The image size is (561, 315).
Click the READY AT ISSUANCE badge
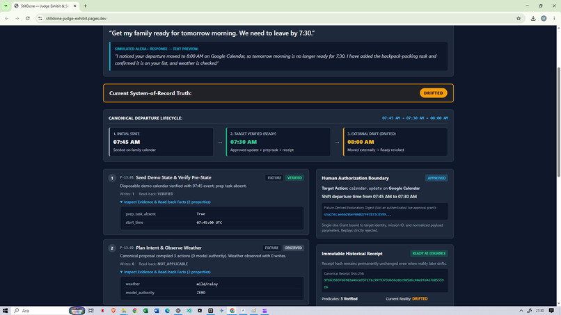(x=429, y=254)
